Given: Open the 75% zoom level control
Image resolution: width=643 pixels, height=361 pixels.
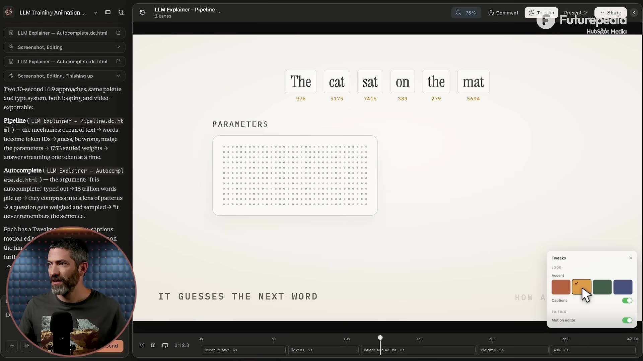Looking at the screenshot, I should pos(466,13).
